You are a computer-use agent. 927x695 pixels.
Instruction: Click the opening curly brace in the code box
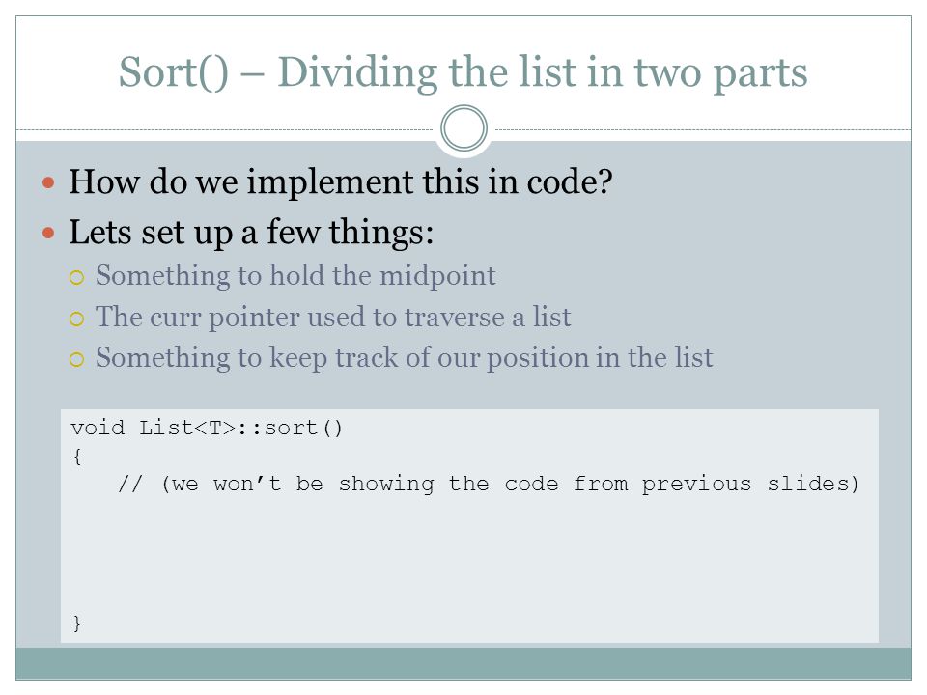click(x=77, y=457)
